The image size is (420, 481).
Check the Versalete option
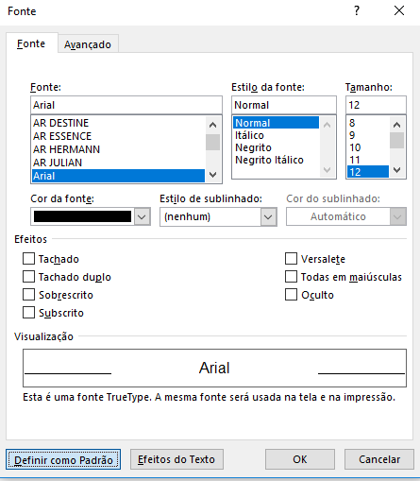(x=291, y=259)
